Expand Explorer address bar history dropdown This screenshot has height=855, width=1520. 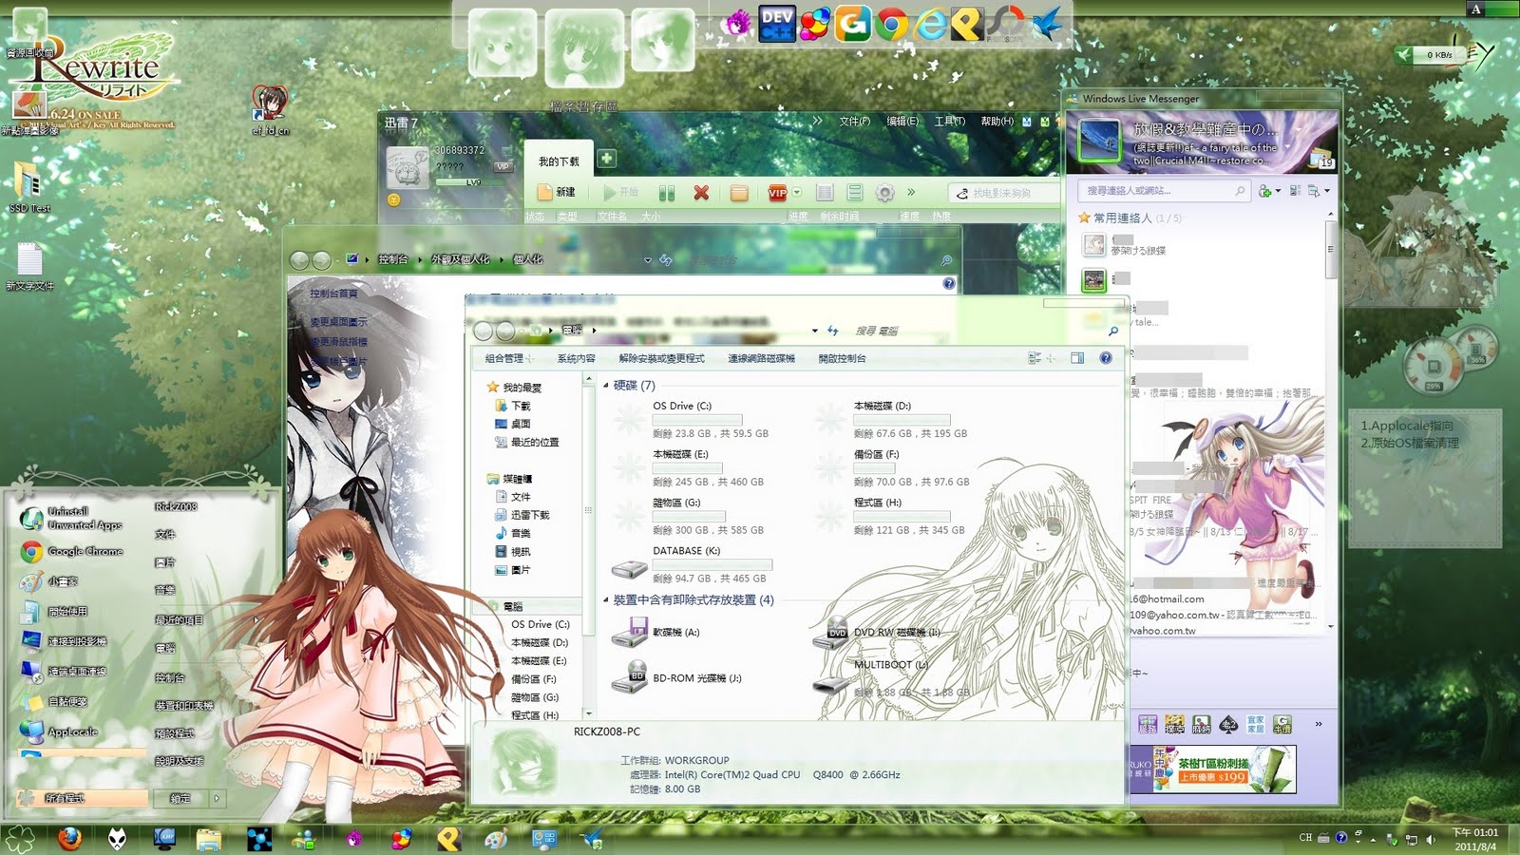[x=814, y=331]
